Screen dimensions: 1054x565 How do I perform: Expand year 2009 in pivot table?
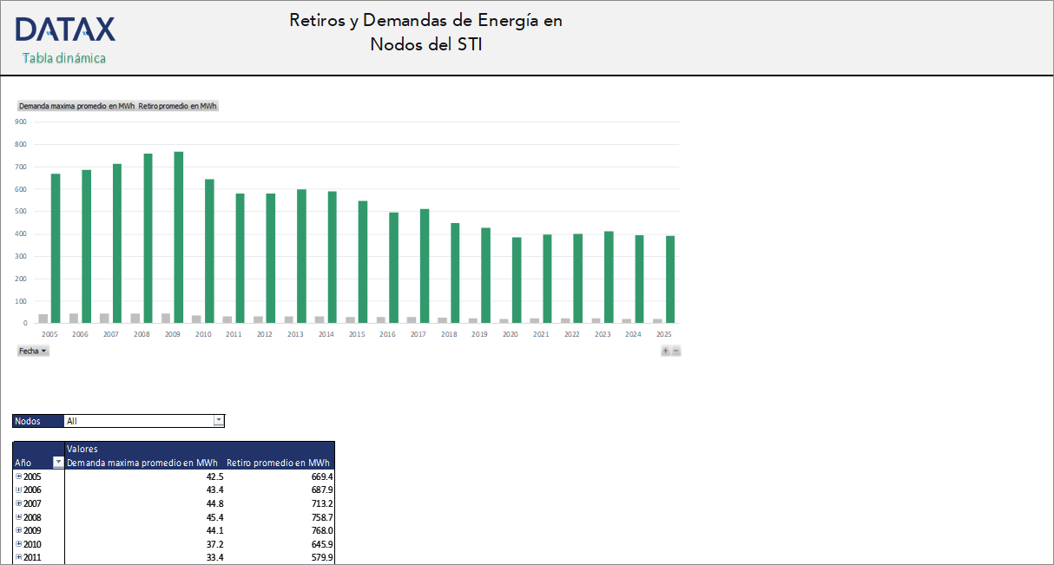[x=19, y=530]
